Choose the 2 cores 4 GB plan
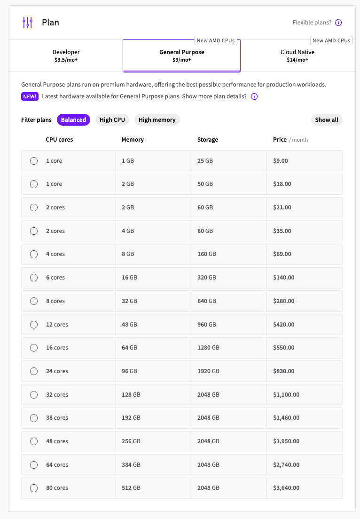 [x=34, y=231]
